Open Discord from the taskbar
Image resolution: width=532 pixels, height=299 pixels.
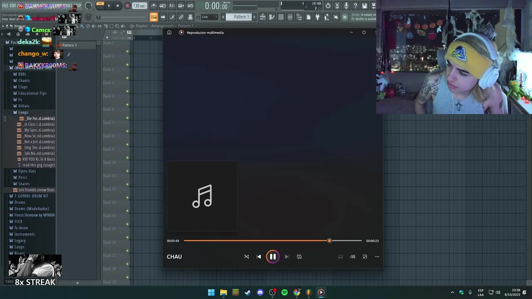click(260, 292)
